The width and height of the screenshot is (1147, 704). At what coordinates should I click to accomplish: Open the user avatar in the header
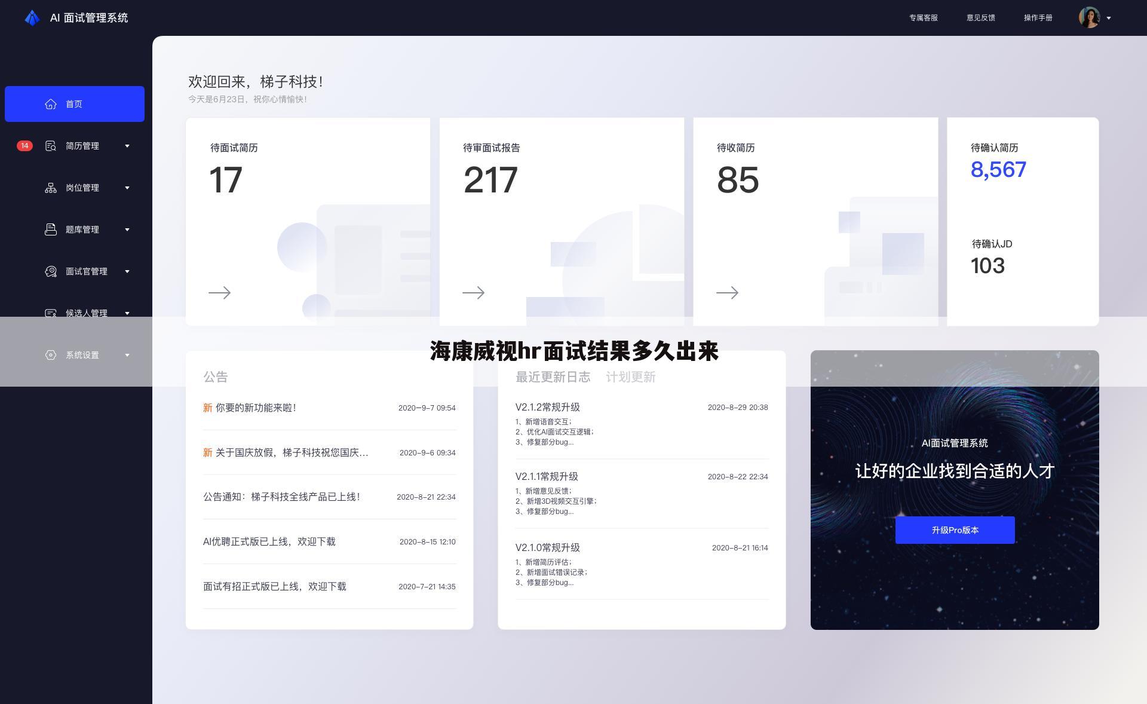tap(1089, 18)
